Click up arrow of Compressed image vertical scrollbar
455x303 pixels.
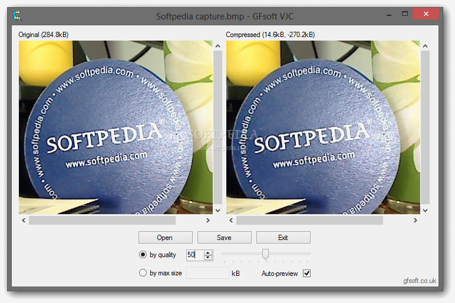point(425,46)
